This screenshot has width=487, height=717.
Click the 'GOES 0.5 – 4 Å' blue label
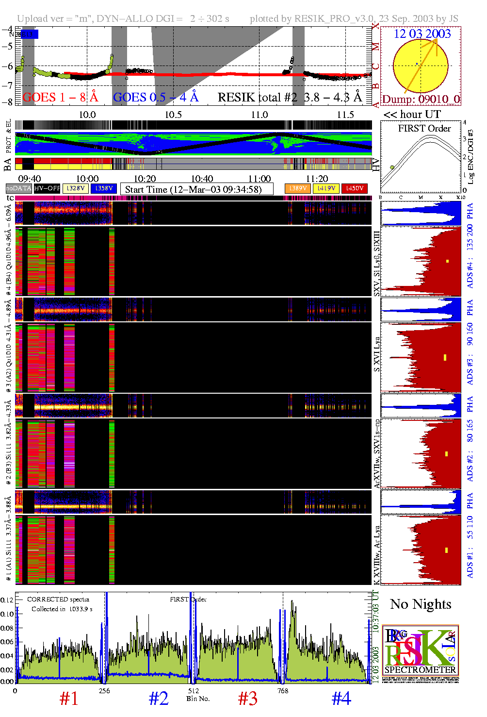[x=156, y=98]
